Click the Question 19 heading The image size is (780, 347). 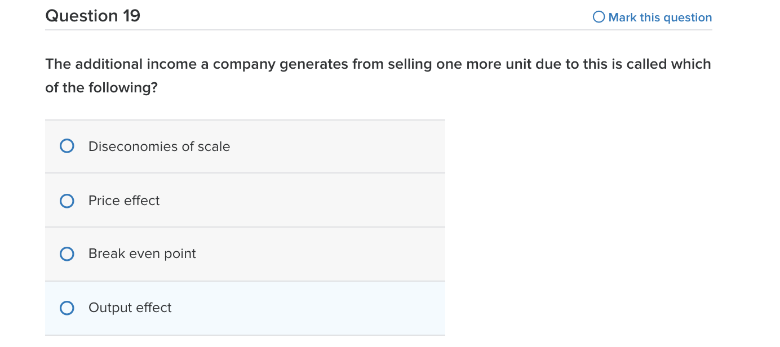92,15
